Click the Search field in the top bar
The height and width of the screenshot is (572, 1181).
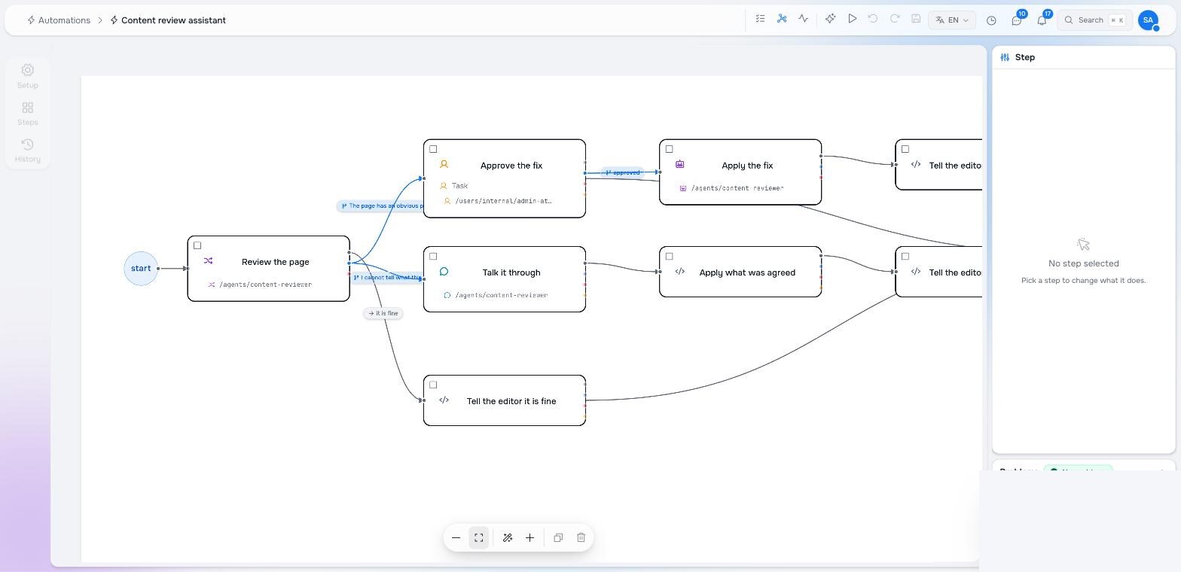tap(1094, 20)
